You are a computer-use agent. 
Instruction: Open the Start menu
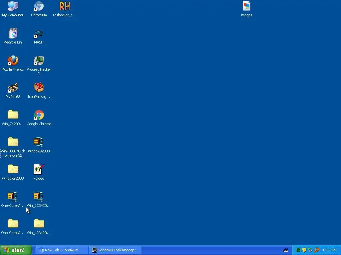[x=16, y=250]
